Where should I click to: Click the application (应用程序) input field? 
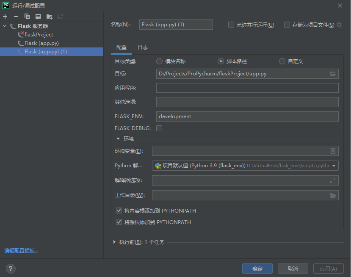247,88
